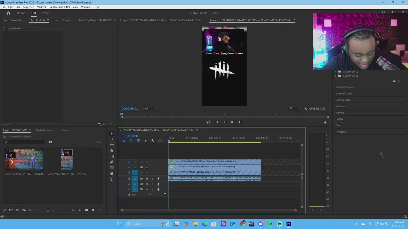
Task: Step forward one frame in monitor
Action: pos(232,122)
